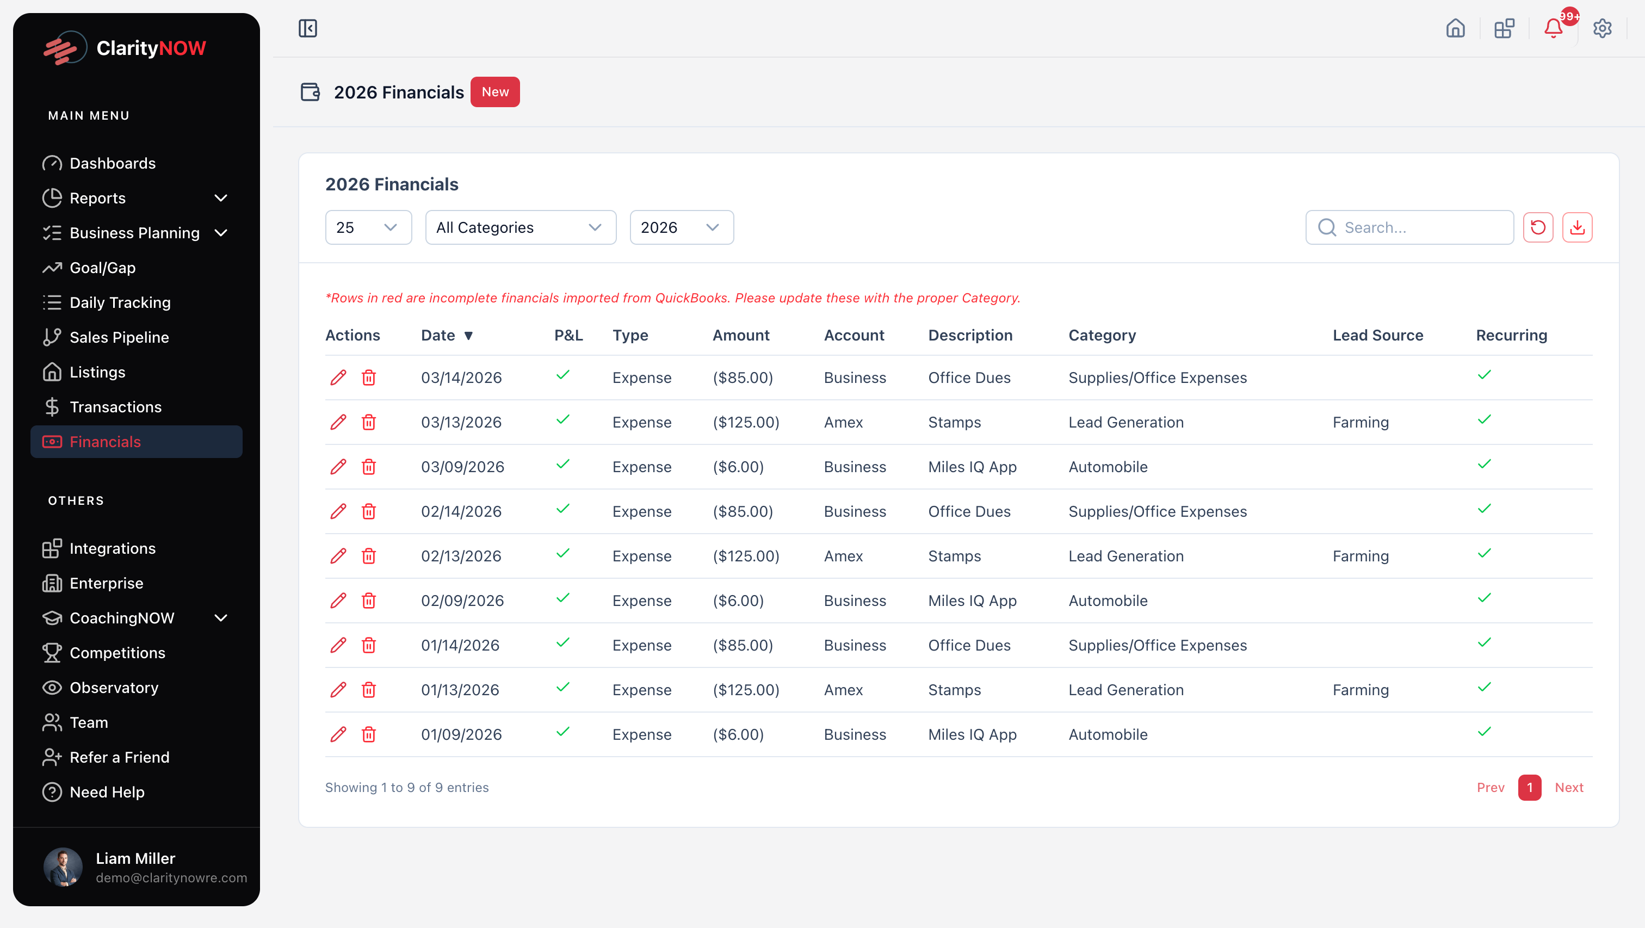Open the All Categories dropdown

coord(521,227)
